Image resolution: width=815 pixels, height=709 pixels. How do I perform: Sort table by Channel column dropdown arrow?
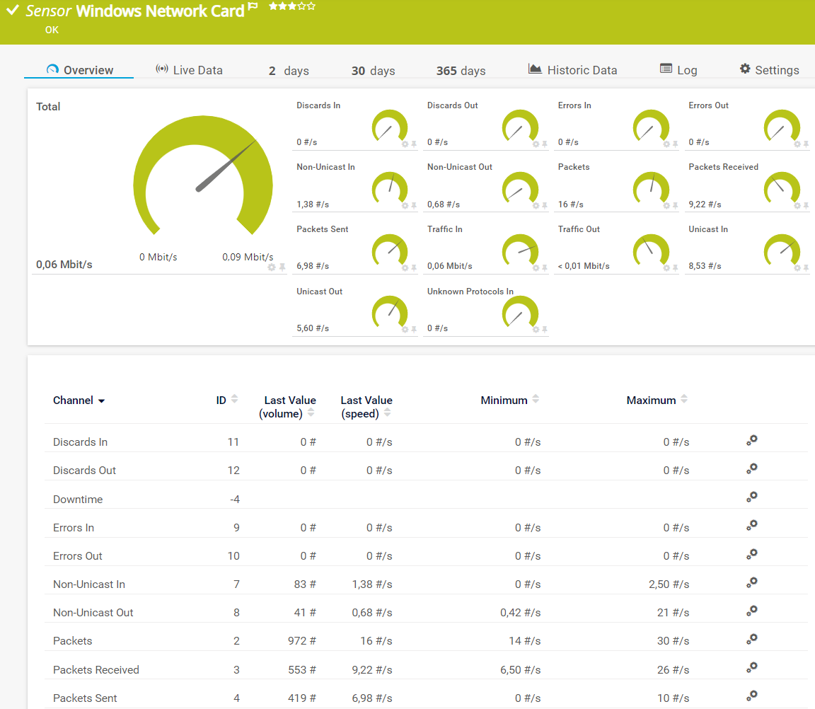pyautogui.click(x=101, y=401)
